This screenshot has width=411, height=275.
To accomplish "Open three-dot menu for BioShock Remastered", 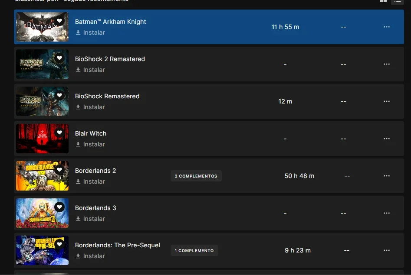I will [387, 101].
